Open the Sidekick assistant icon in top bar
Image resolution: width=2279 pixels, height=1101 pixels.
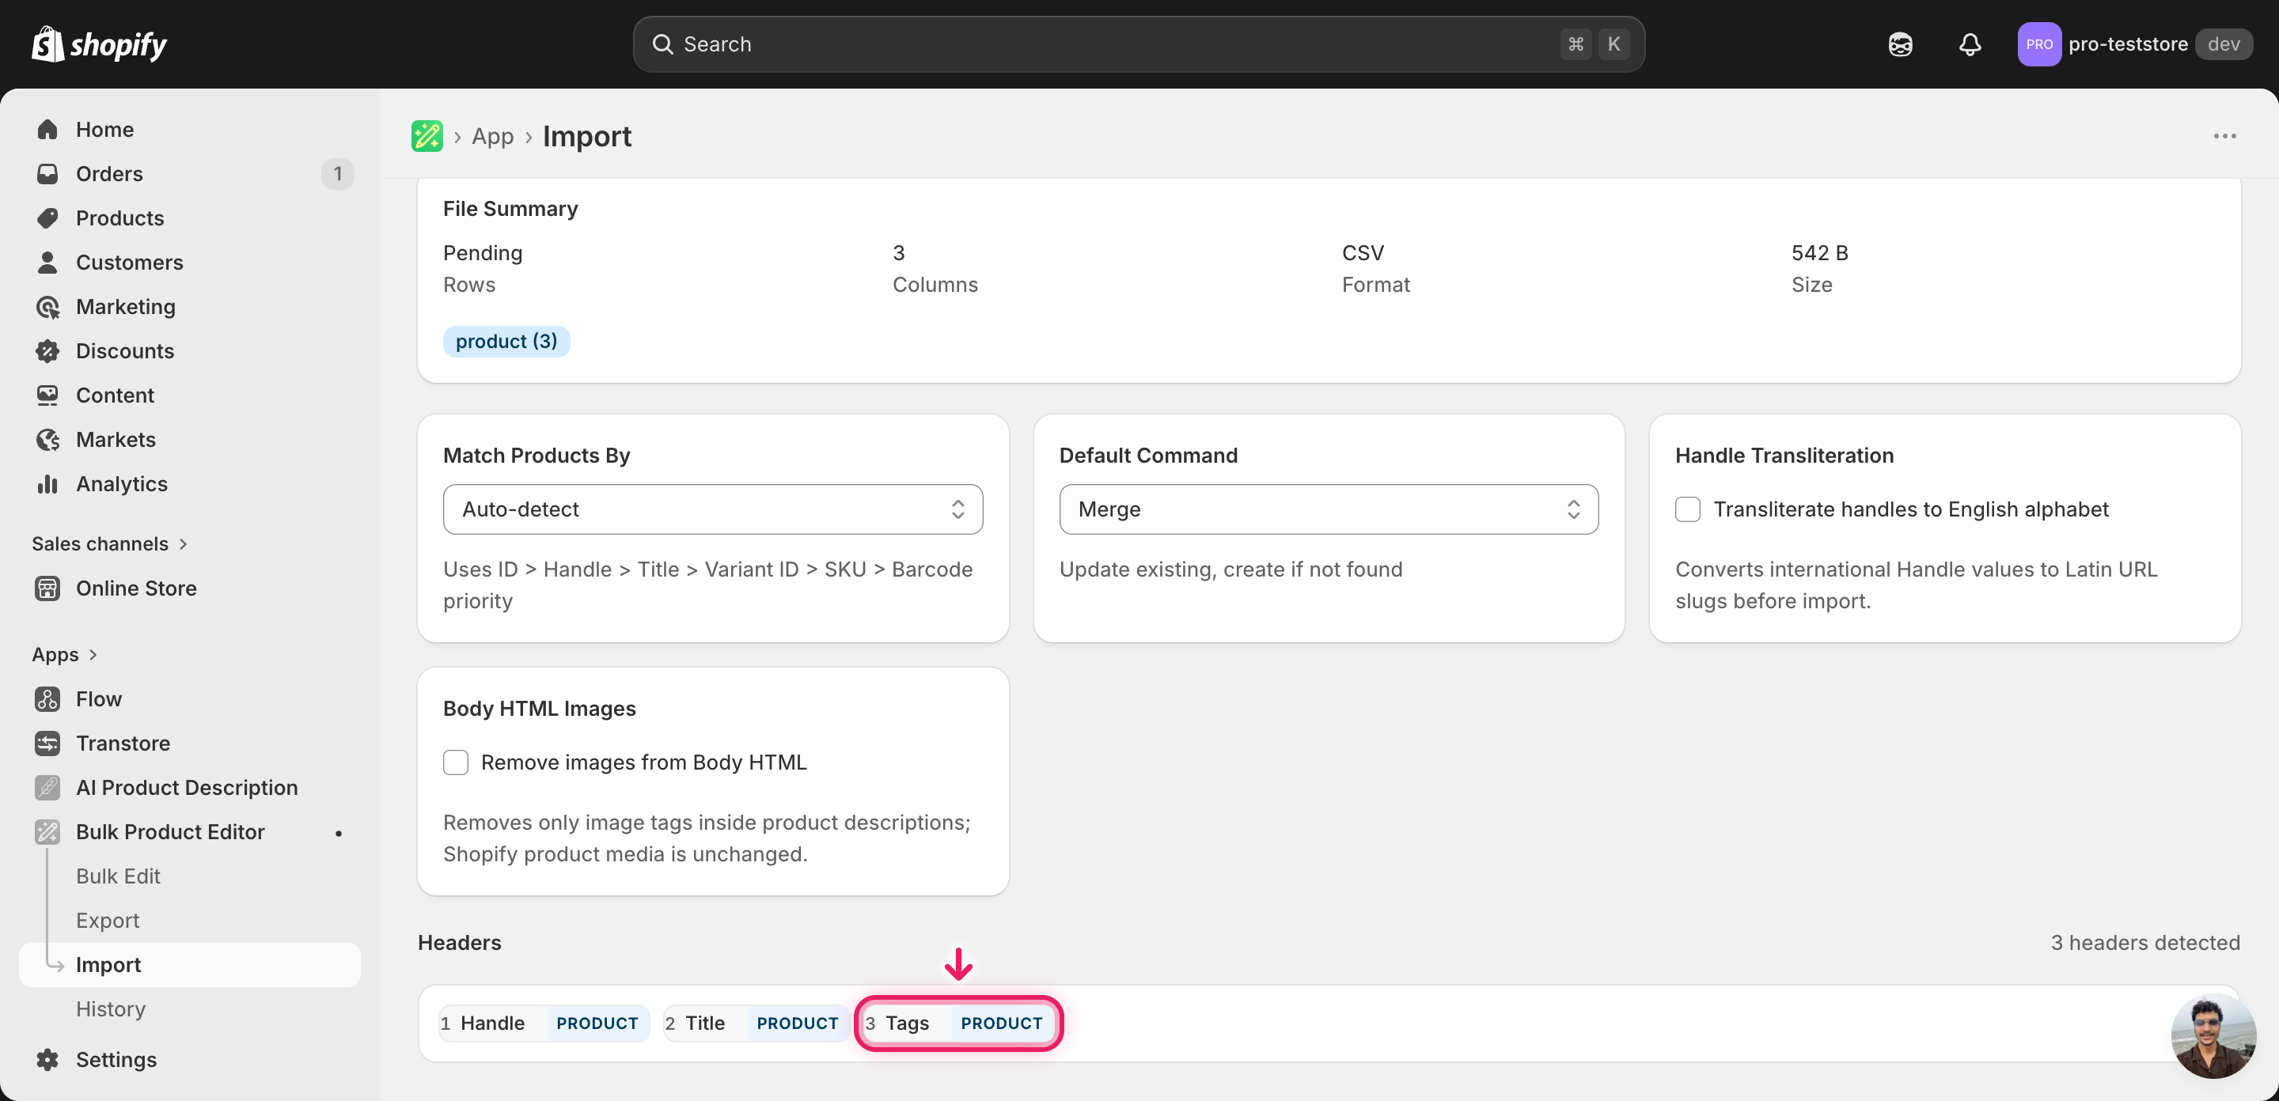click(1900, 44)
